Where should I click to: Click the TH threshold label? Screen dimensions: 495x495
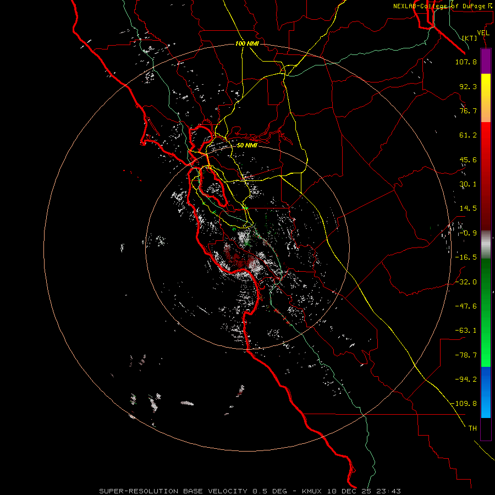click(472, 428)
